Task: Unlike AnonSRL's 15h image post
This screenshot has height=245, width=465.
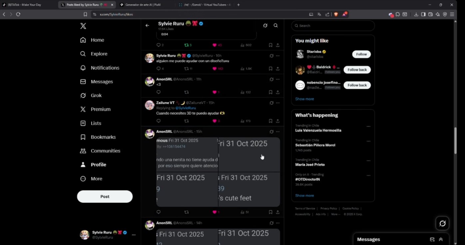Action: pyautogui.click(x=215, y=212)
